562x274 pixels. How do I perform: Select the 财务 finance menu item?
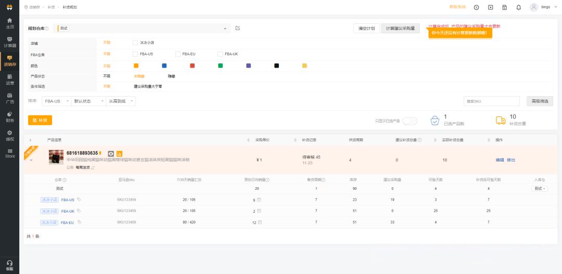tap(9, 116)
